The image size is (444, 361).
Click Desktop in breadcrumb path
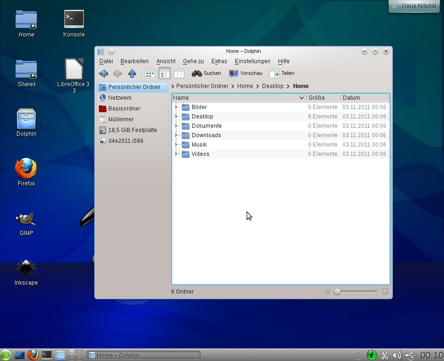[x=272, y=86]
